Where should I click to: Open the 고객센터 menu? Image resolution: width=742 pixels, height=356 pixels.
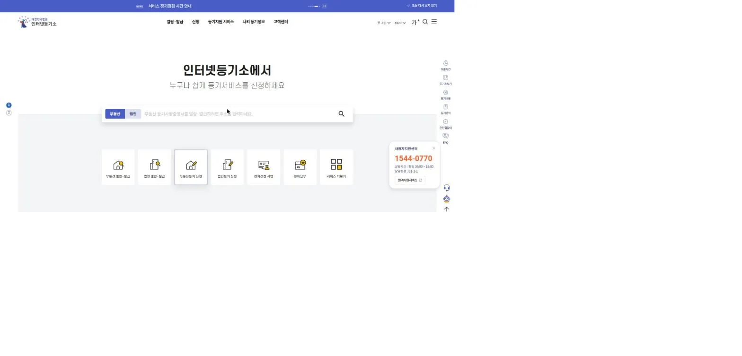281,22
